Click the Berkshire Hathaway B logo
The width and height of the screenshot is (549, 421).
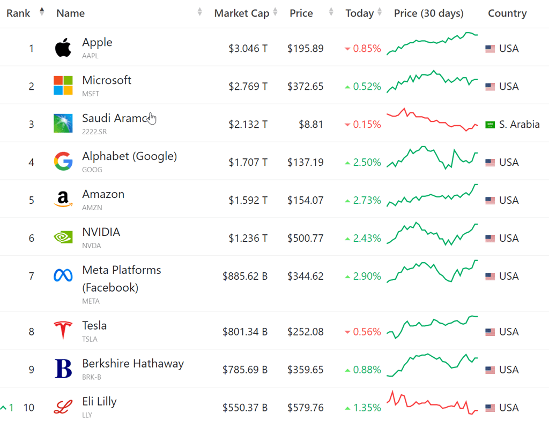[x=63, y=369]
